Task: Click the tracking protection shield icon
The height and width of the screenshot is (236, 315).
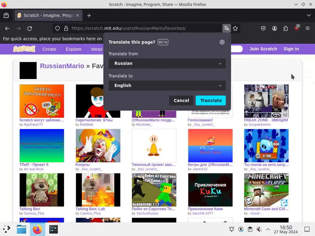Action: tap(58, 28)
